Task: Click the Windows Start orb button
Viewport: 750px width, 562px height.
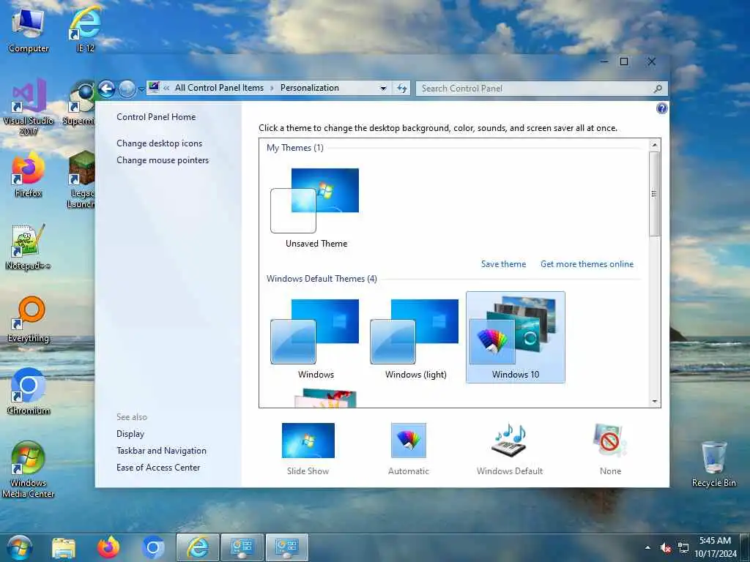Action: pos(20,547)
